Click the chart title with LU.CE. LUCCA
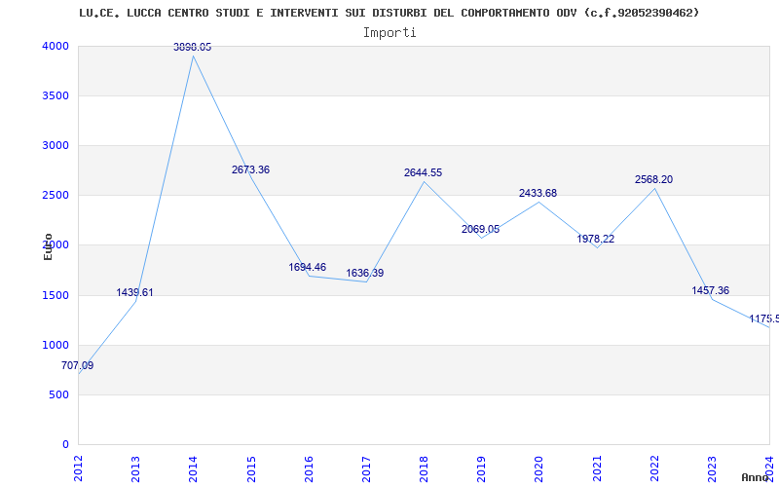The width and height of the screenshot is (779, 487). (389, 13)
